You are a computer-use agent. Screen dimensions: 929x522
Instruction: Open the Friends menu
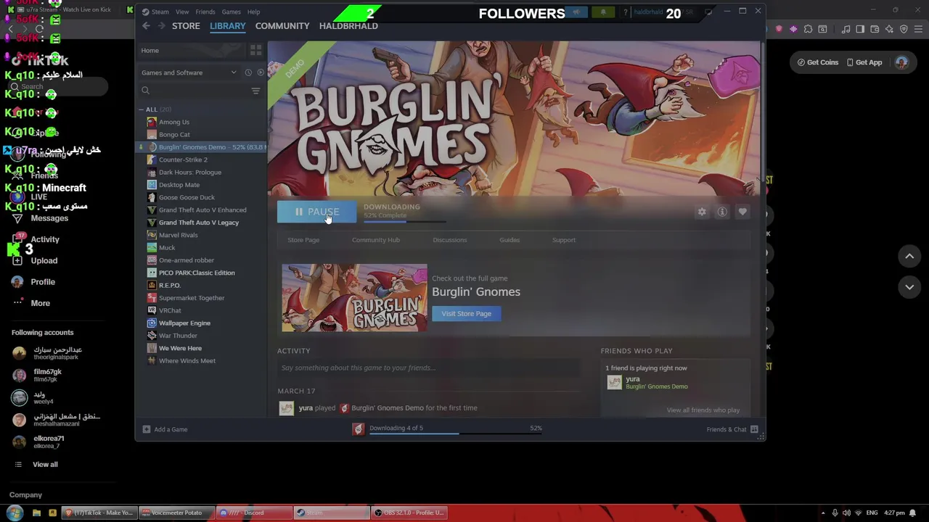coord(205,12)
